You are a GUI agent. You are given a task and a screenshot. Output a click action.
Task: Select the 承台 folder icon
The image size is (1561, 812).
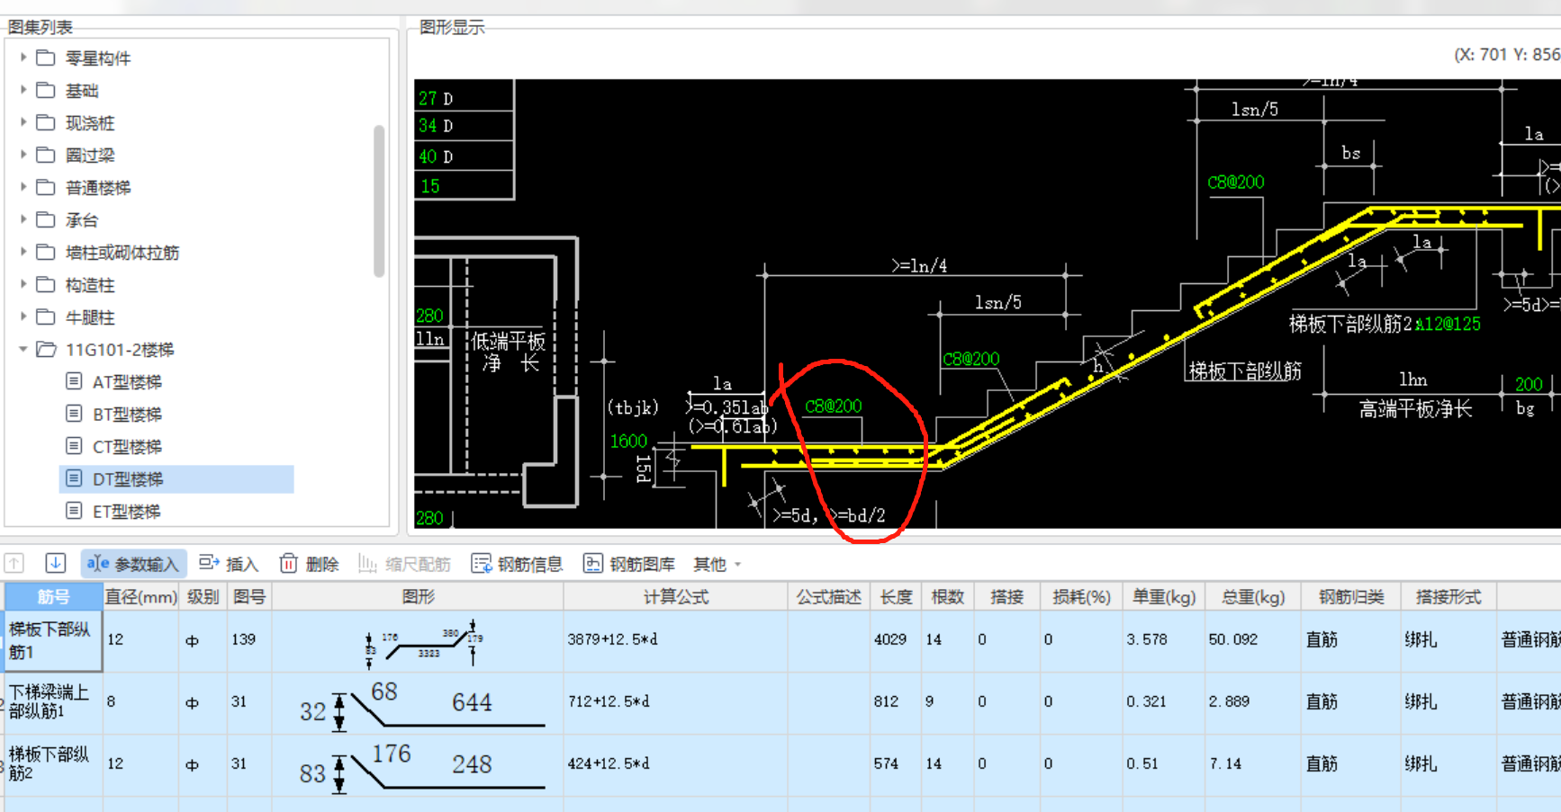(x=46, y=219)
